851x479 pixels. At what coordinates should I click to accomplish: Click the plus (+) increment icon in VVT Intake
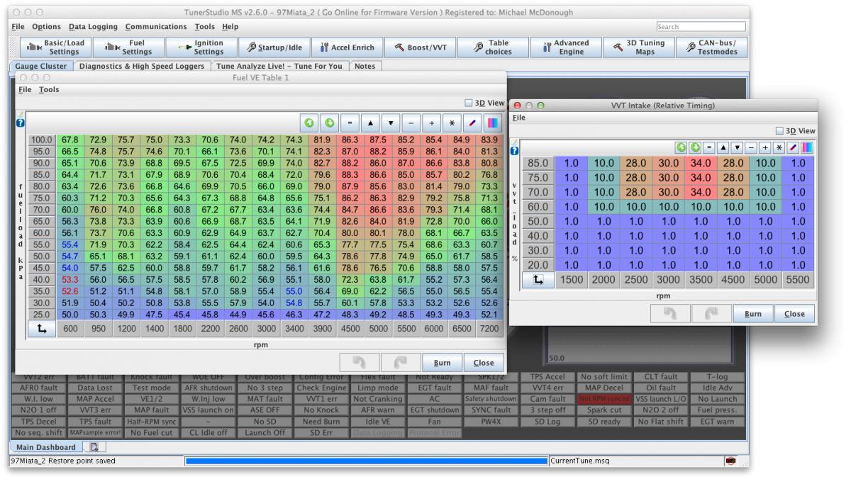[766, 147]
